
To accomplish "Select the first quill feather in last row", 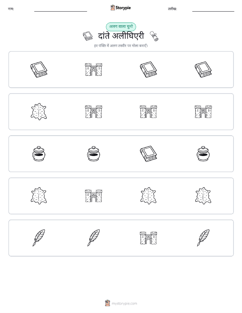I will [x=39, y=238].
